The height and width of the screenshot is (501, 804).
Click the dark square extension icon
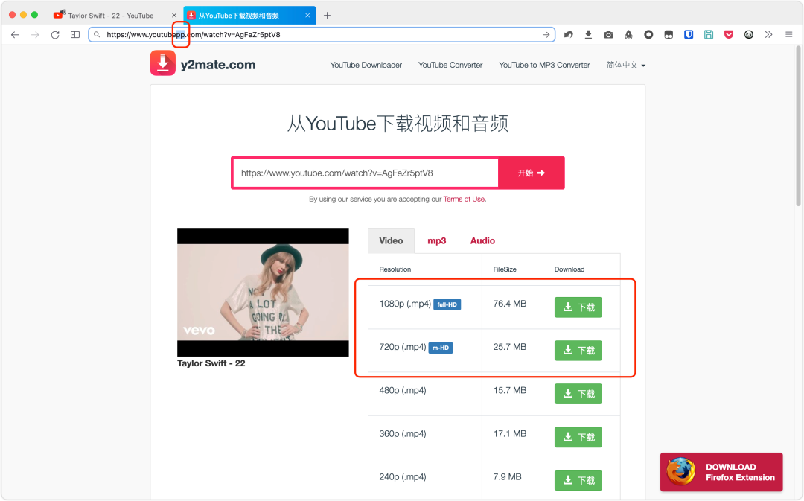(x=669, y=35)
